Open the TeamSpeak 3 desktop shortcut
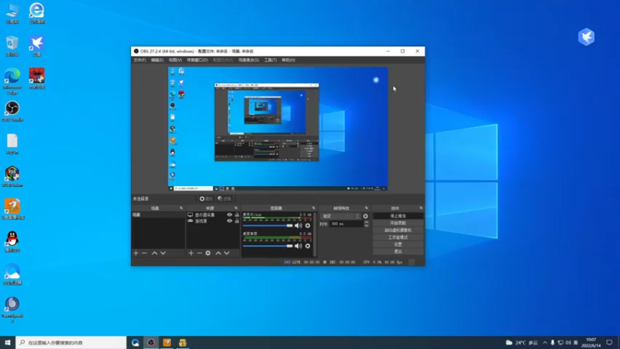This screenshot has width=620, height=349. tap(12, 309)
